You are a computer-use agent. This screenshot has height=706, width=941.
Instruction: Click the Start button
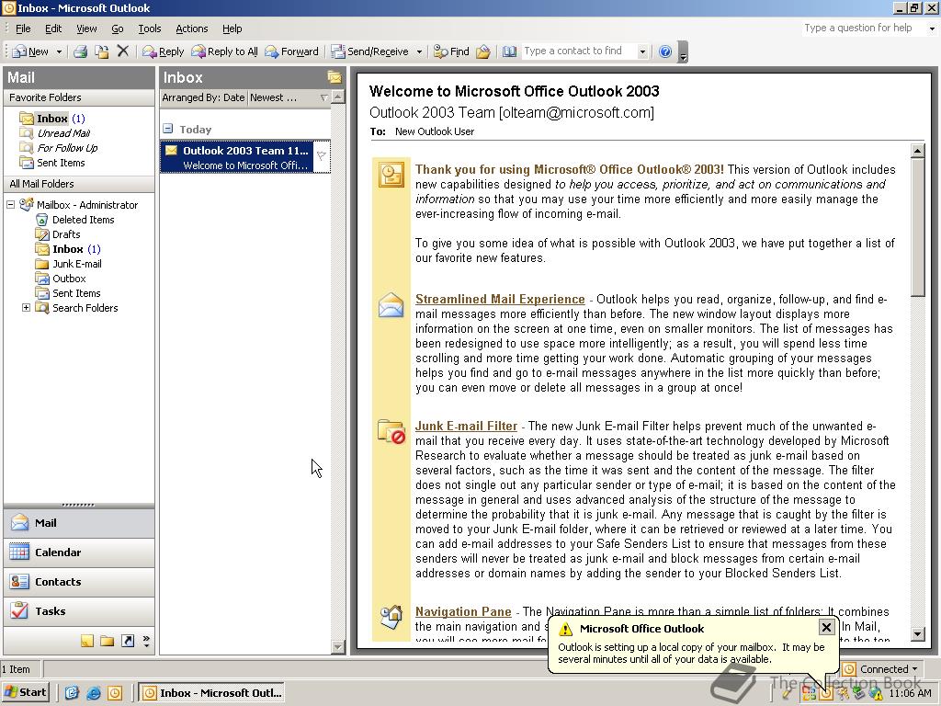(x=26, y=692)
